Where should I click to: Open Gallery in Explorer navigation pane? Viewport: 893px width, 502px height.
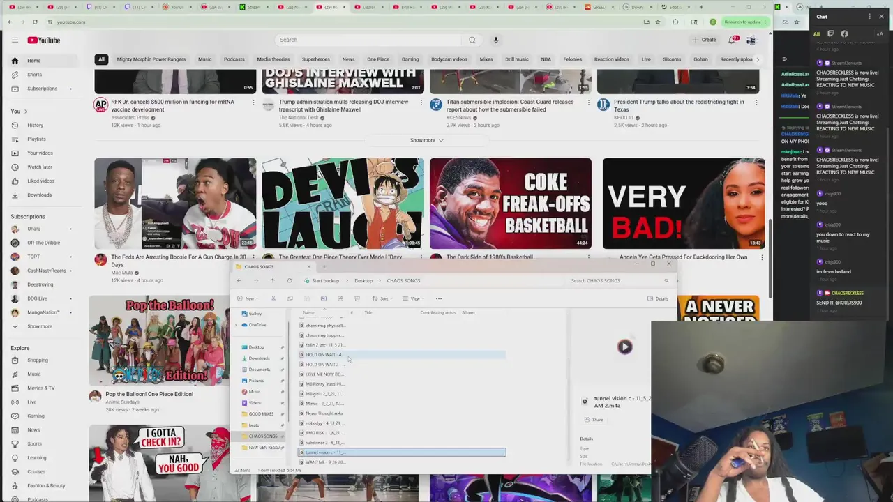coord(255,314)
